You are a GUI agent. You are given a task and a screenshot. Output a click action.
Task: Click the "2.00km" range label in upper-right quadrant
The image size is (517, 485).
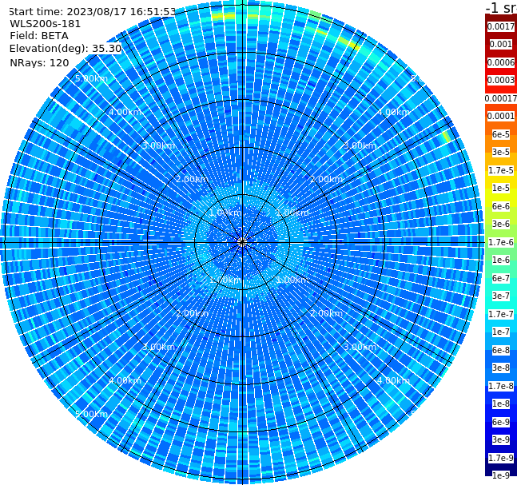tap(327, 179)
